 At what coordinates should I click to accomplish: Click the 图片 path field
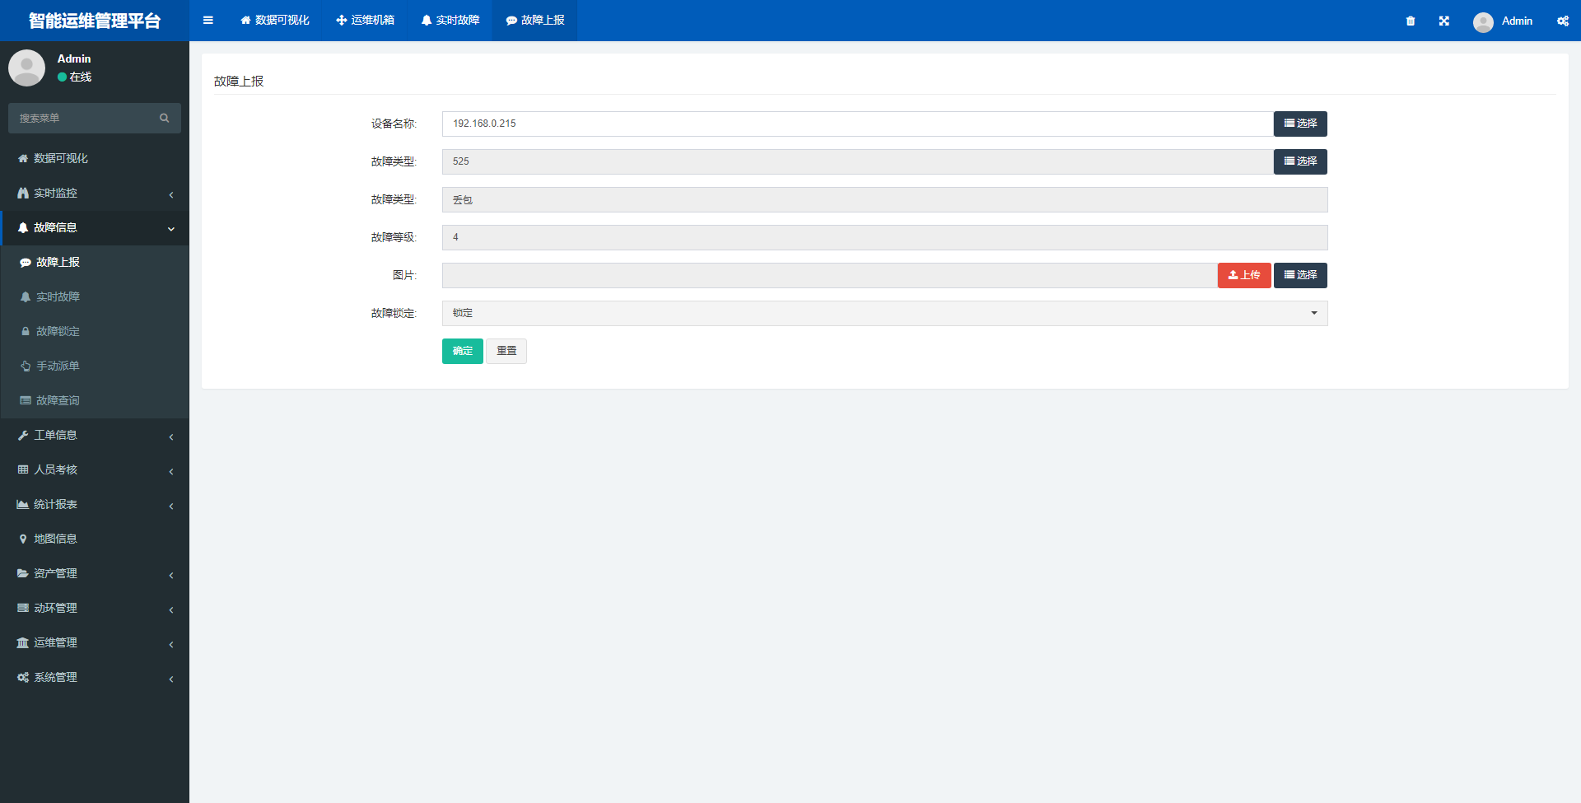click(829, 275)
